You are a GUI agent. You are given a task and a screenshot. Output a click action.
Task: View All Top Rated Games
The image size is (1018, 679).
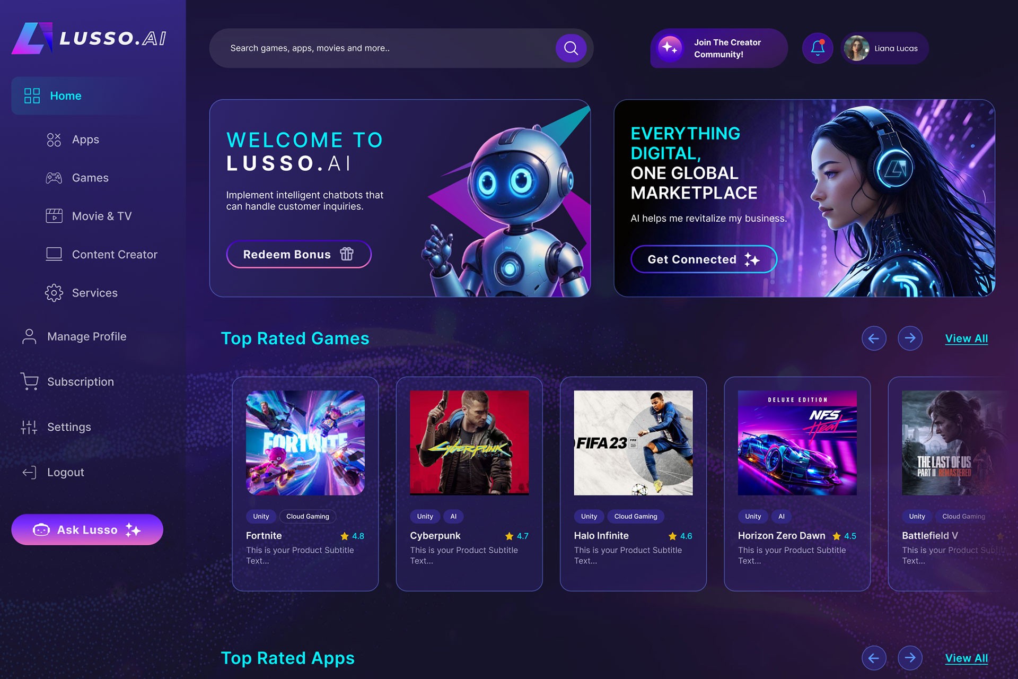(966, 338)
